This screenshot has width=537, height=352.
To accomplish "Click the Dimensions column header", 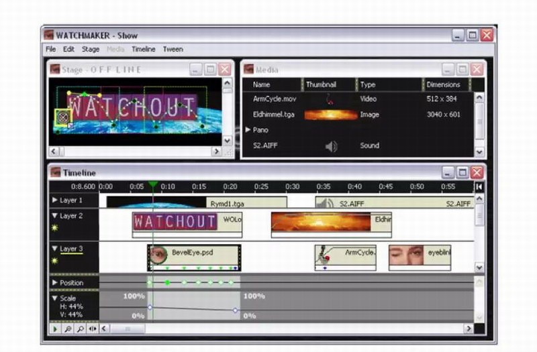I will pyautogui.click(x=444, y=84).
